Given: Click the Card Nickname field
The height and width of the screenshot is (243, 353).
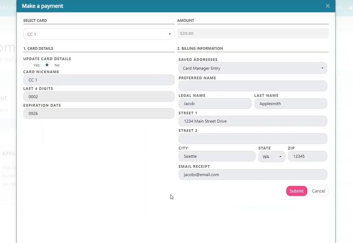Looking at the screenshot, I should point(99,80).
